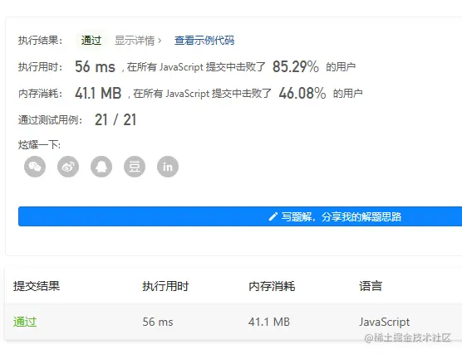Click the 56 ms cell in submission row
This screenshot has height=354, width=462.
click(158, 322)
